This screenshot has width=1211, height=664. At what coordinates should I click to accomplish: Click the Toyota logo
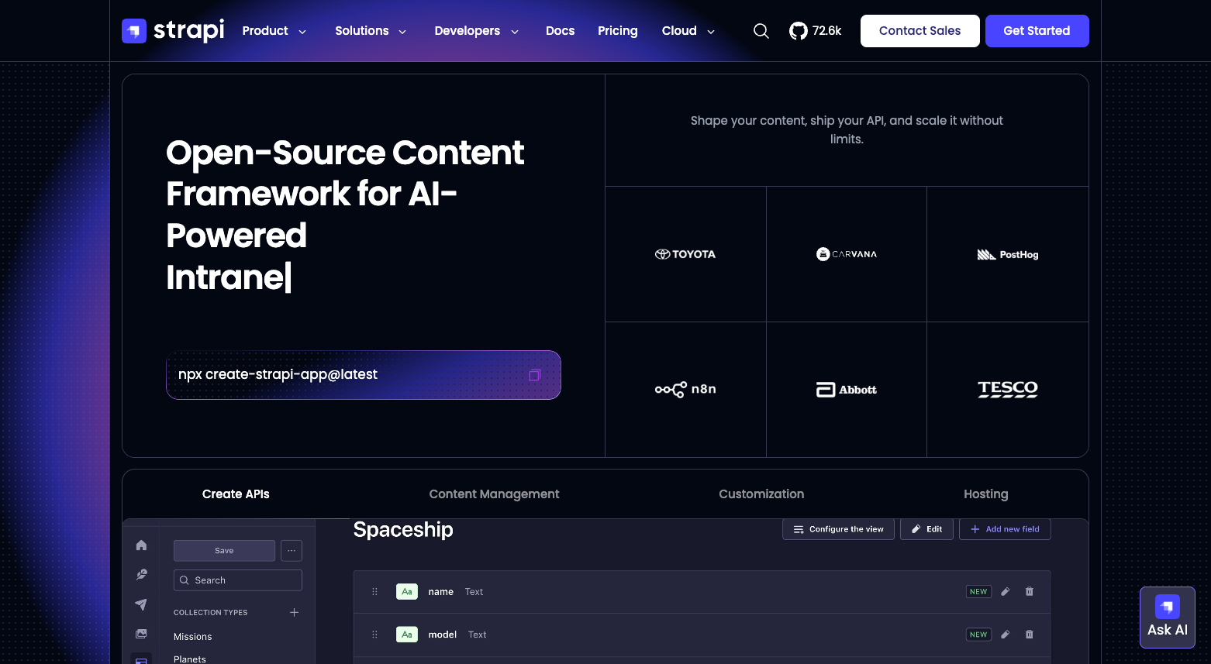pos(685,254)
